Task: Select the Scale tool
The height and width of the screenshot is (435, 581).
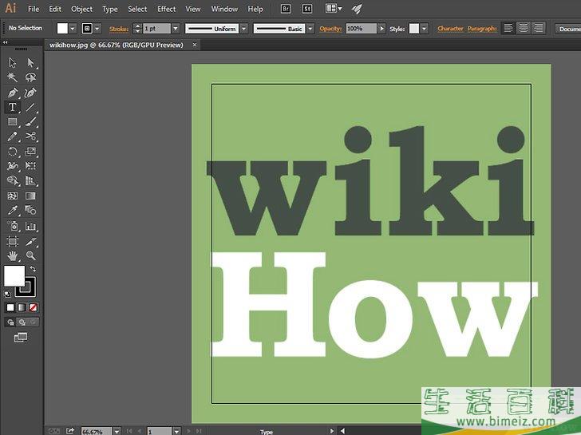Action: coord(30,152)
